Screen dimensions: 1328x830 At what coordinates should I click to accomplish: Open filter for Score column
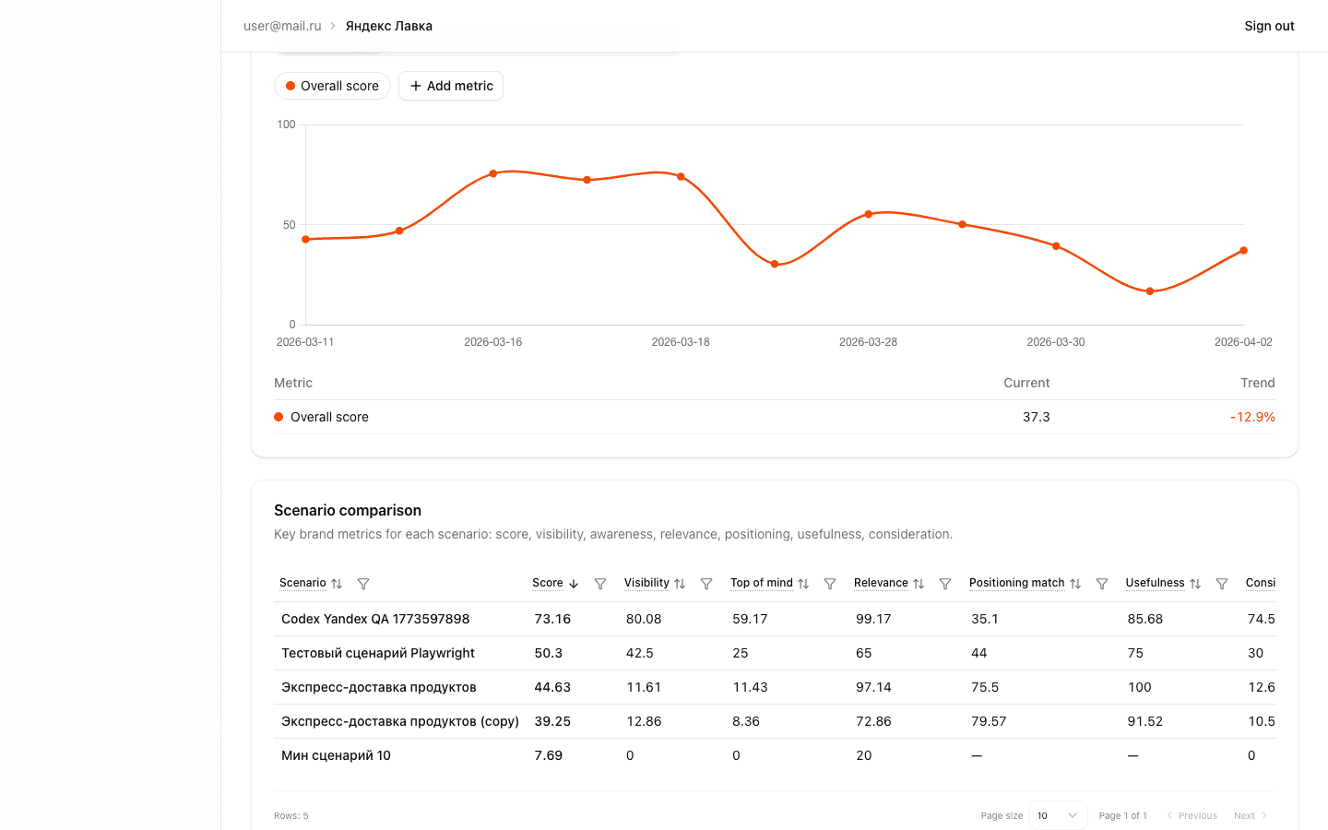[x=600, y=584]
